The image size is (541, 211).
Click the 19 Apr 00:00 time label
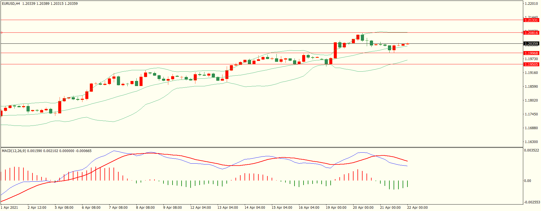pyautogui.click(x=336, y=208)
